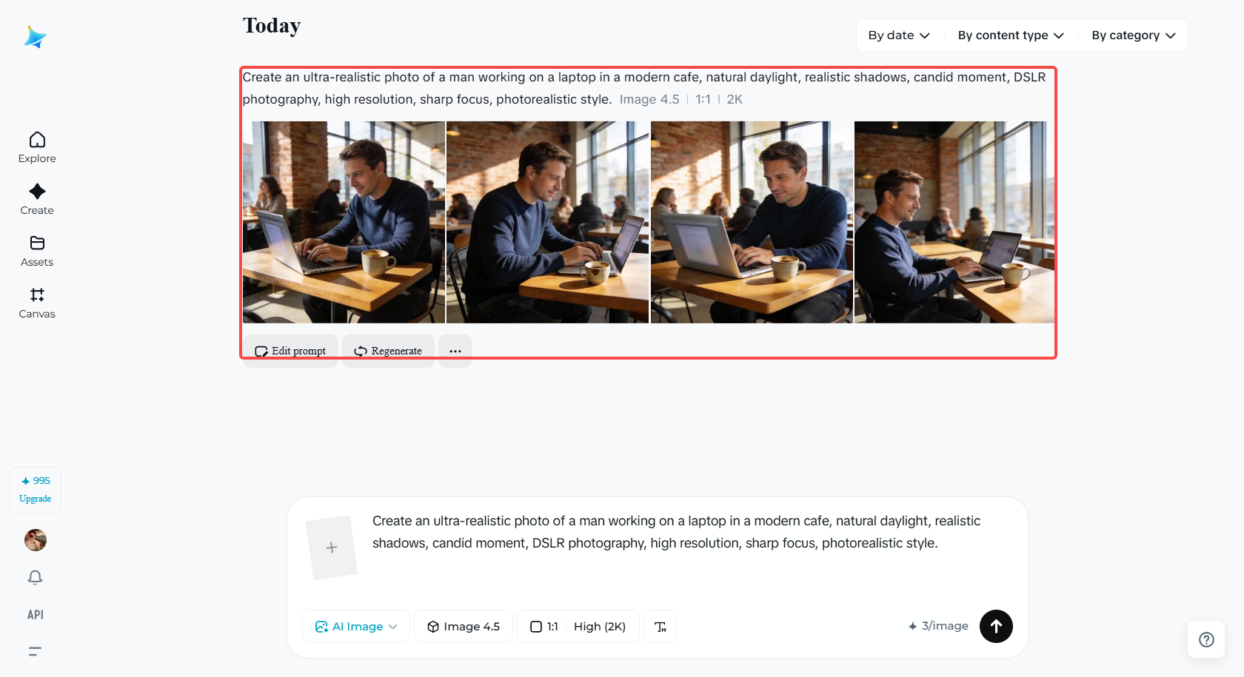The height and width of the screenshot is (677, 1244).
Task: Open the API section in sidebar
Action: tap(35, 615)
